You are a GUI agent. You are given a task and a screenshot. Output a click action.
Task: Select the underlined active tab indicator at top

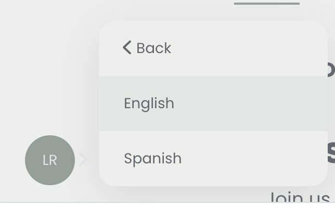tap(267, 4)
